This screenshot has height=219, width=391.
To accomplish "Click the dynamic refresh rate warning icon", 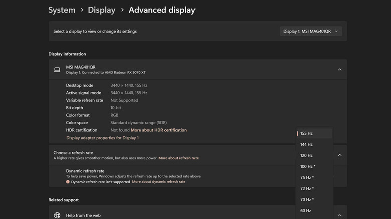I will coord(68,182).
